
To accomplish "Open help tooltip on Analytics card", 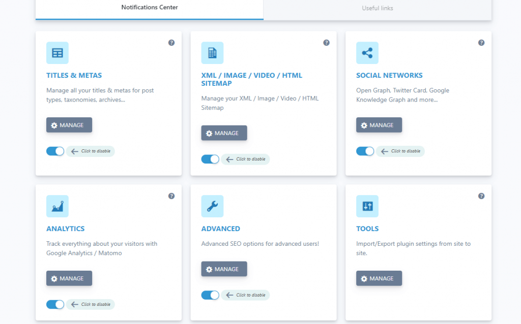I will 171,196.
